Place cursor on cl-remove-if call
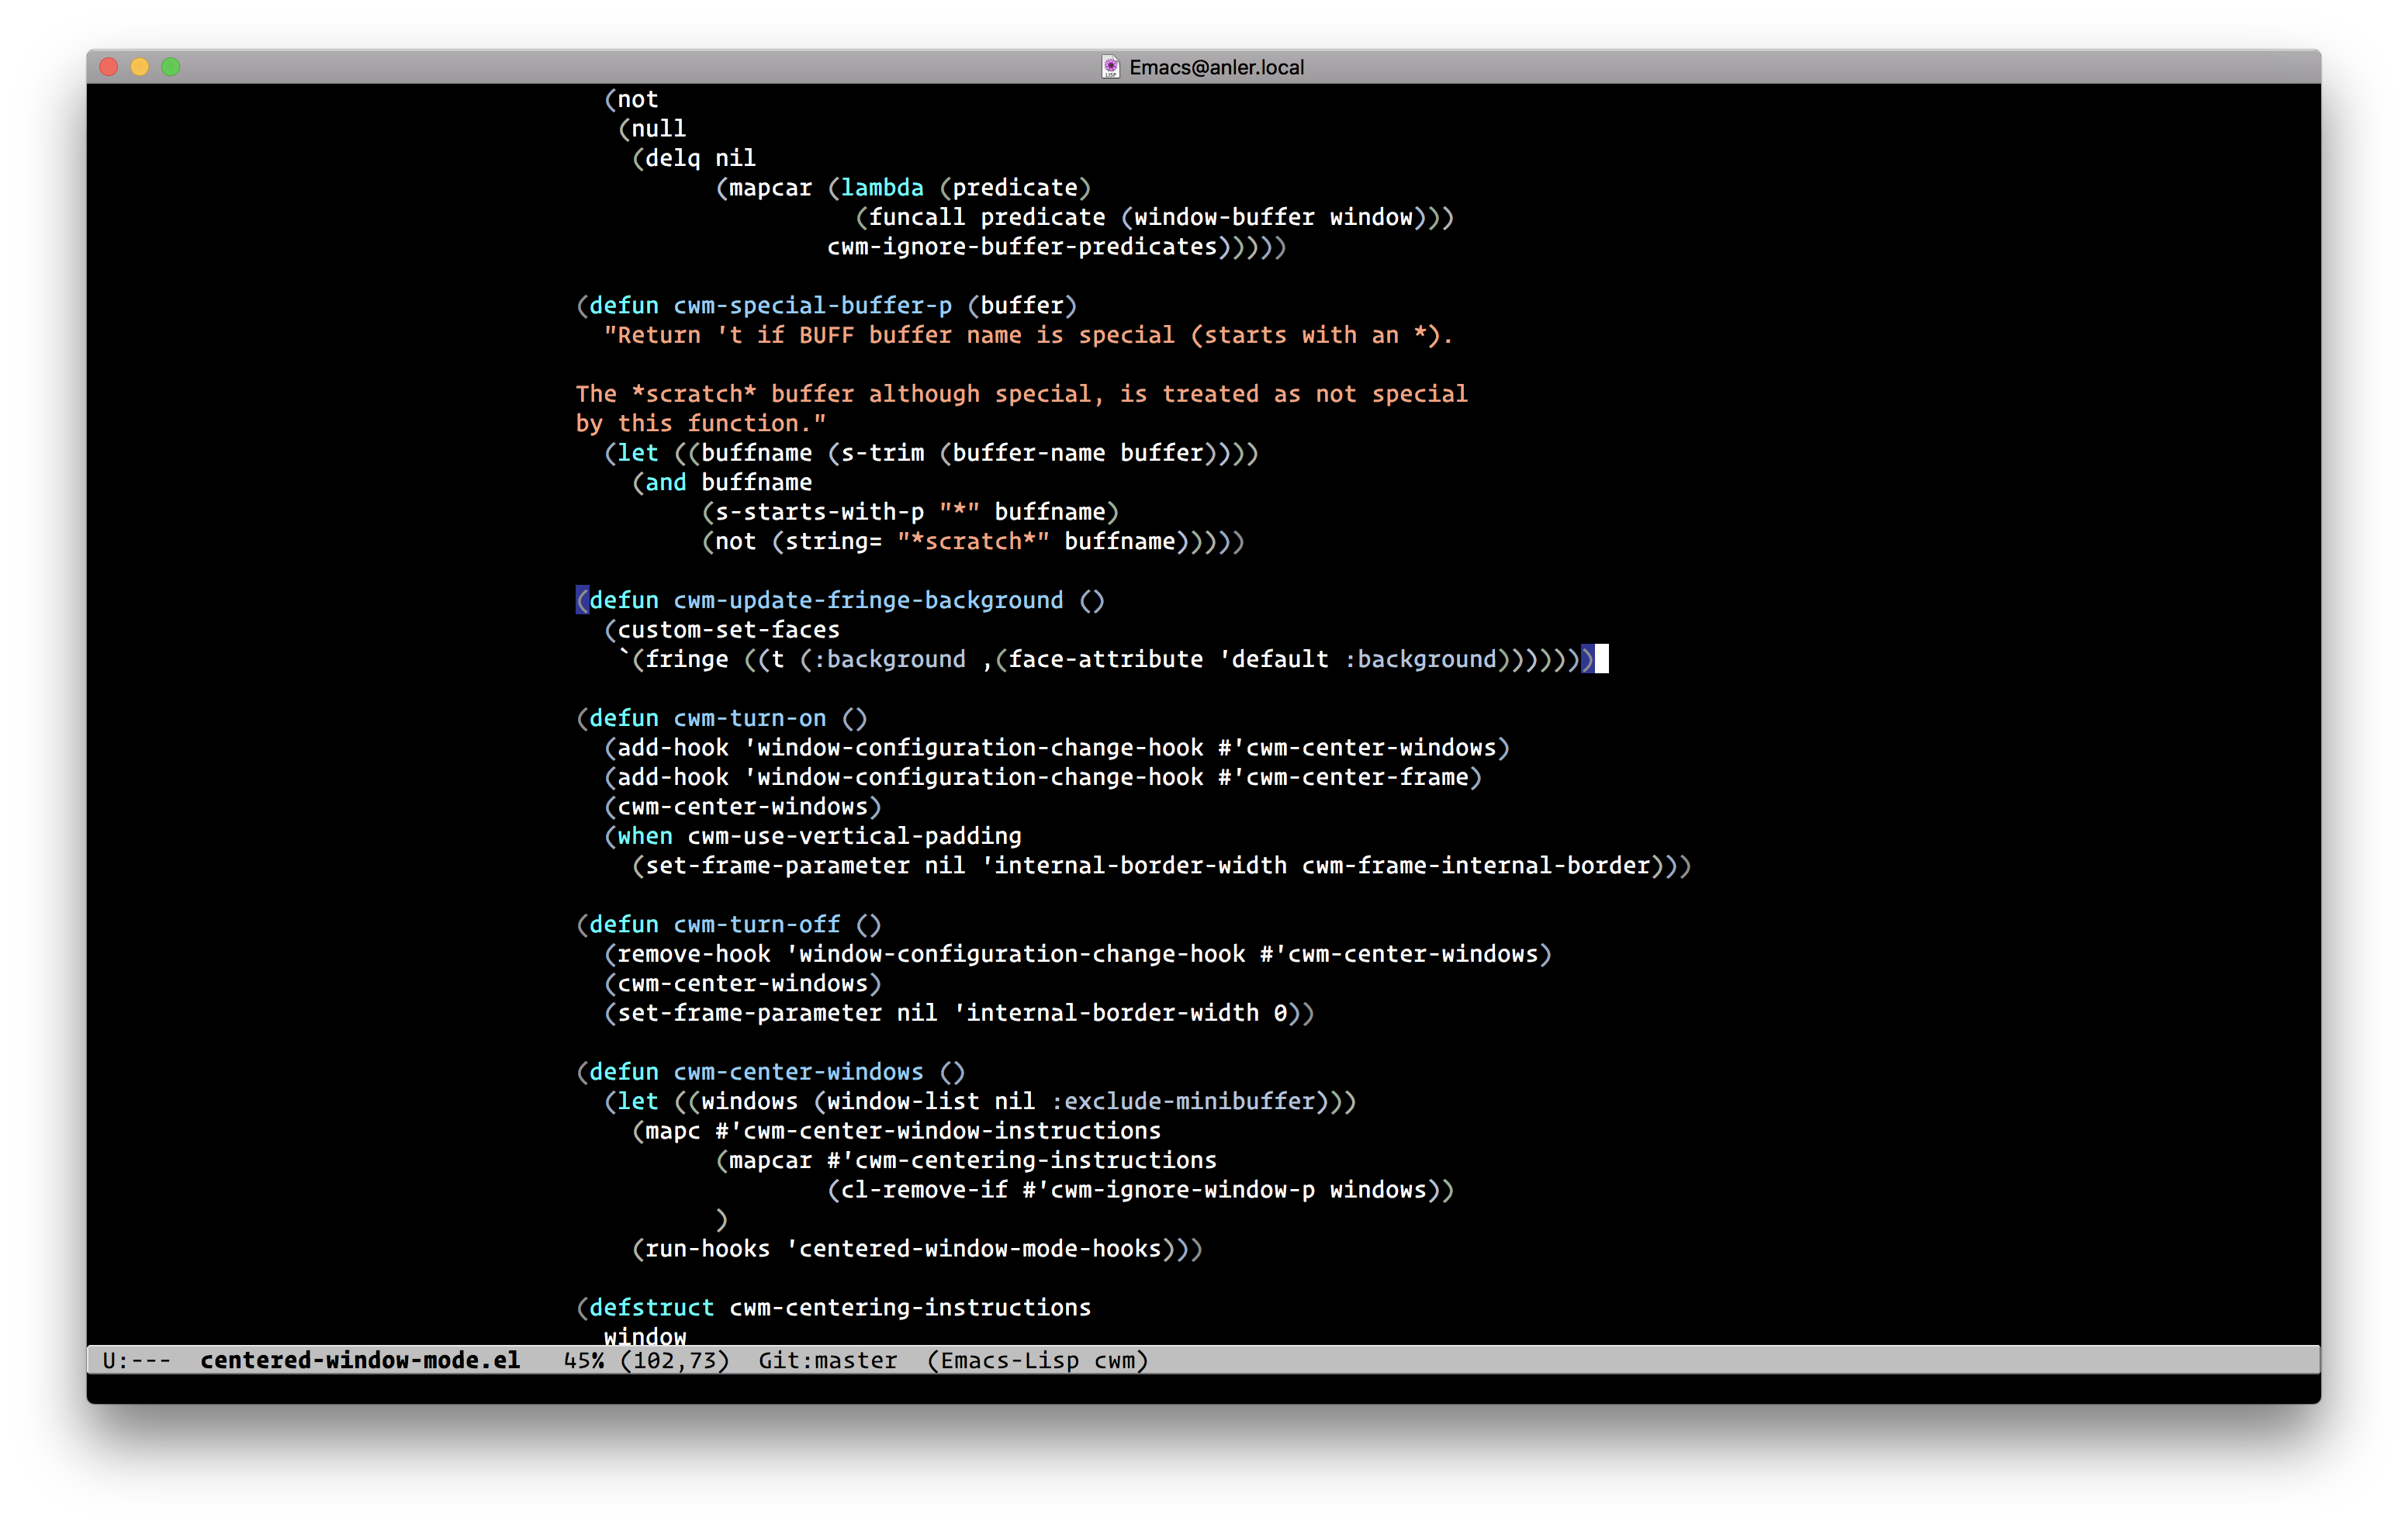The image size is (2408, 1528). pyautogui.click(x=923, y=1190)
